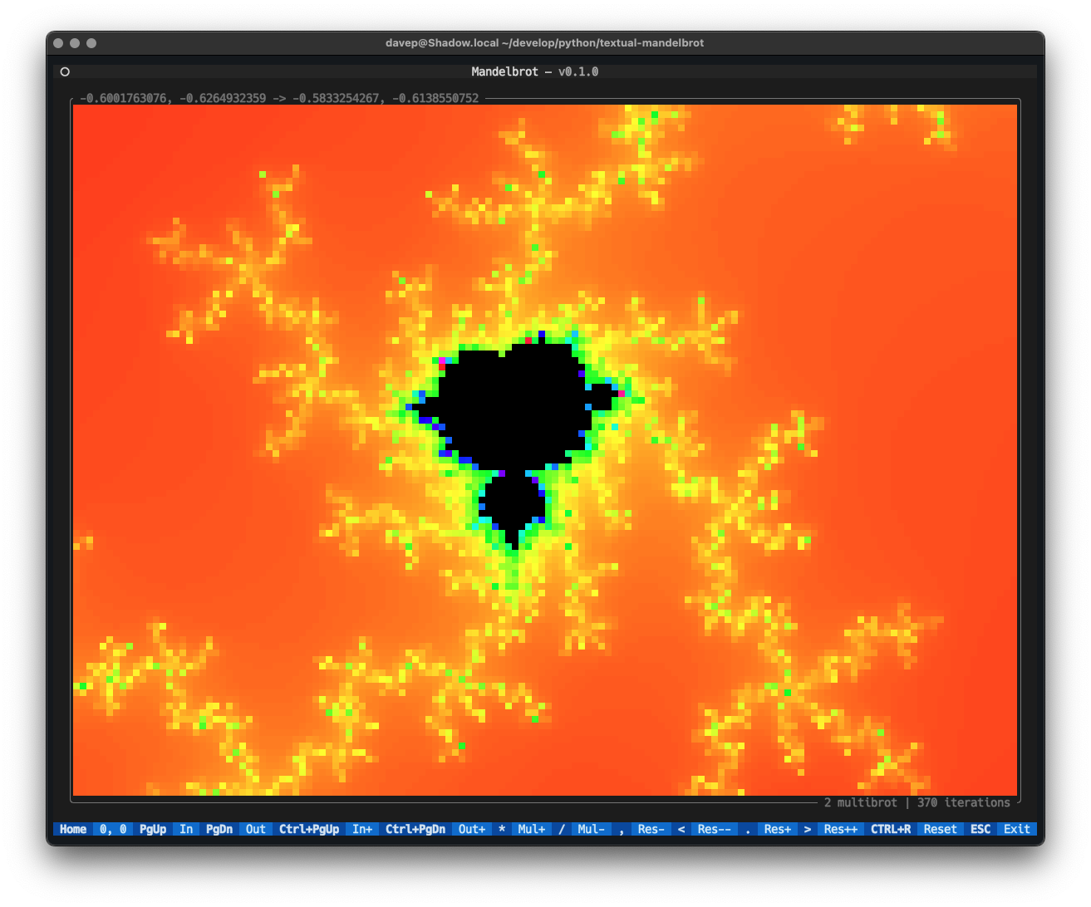Click the Home binding to jump to 0, 0
The height and width of the screenshot is (907, 1091).
[71, 828]
